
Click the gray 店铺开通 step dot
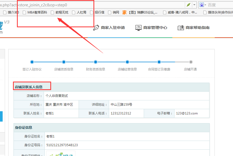pos(191,62)
